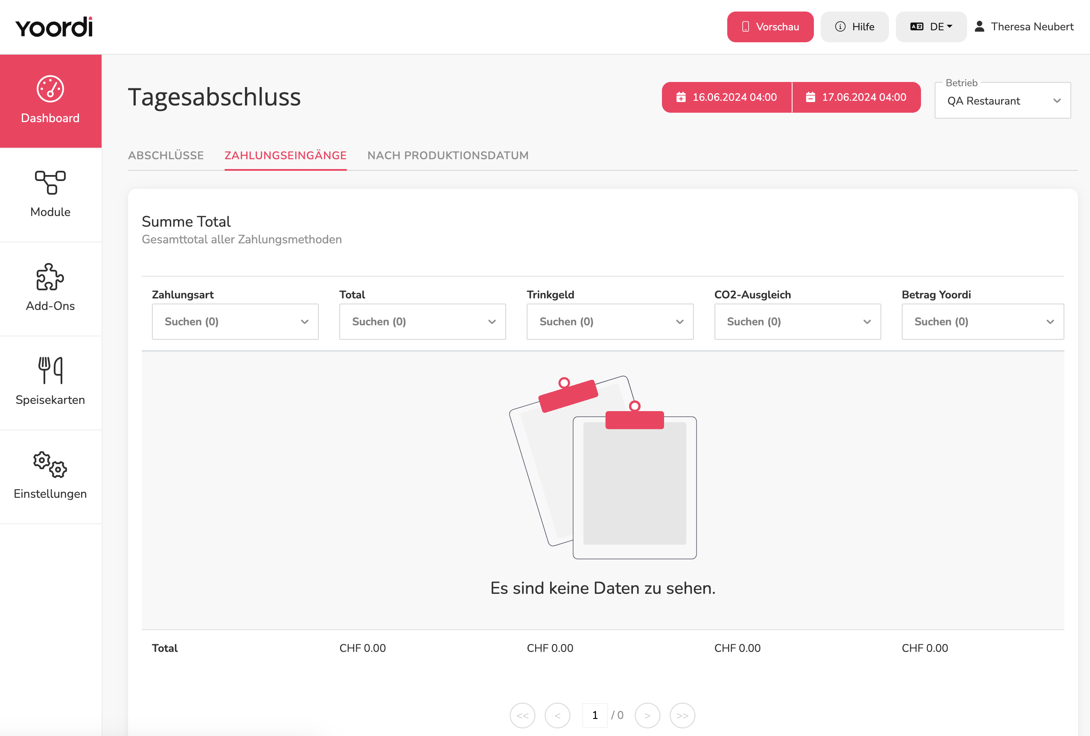Open the Module nodes icon

pos(50,182)
